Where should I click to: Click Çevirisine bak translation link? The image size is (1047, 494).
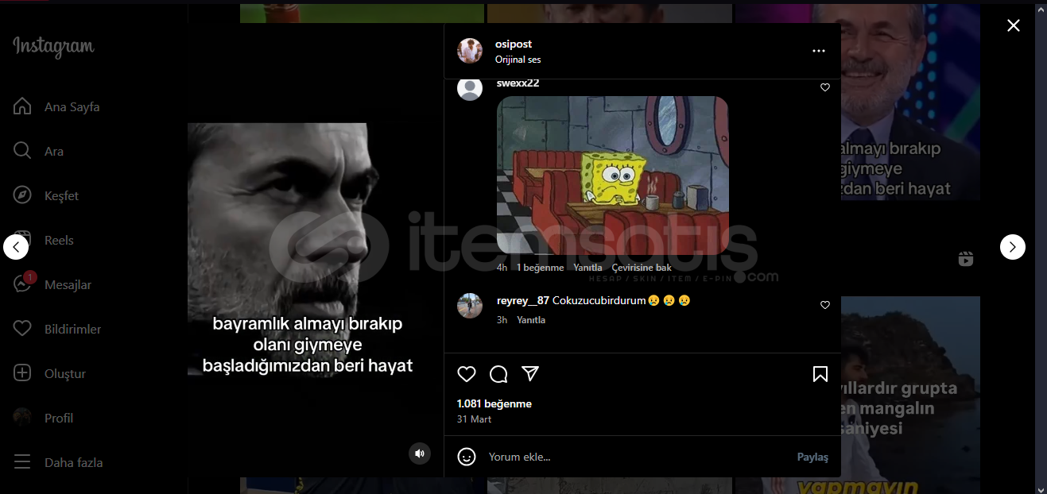pyautogui.click(x=642, y=268)
